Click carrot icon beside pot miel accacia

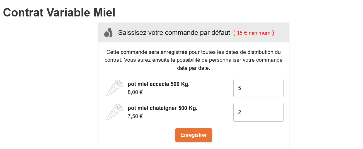pyautogui.click(x=114, y=88)
